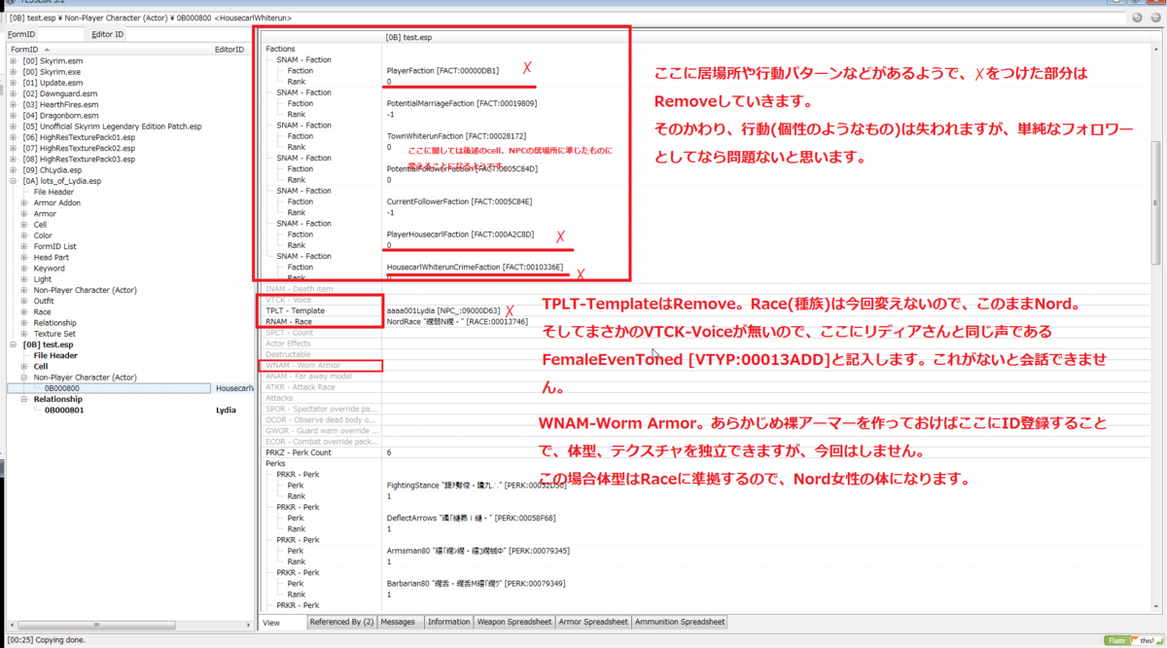
Task: Switch to the Referenced By (2) tab
Action: tap(342, 622)
